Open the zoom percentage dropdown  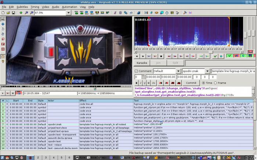tap(69, 13)
